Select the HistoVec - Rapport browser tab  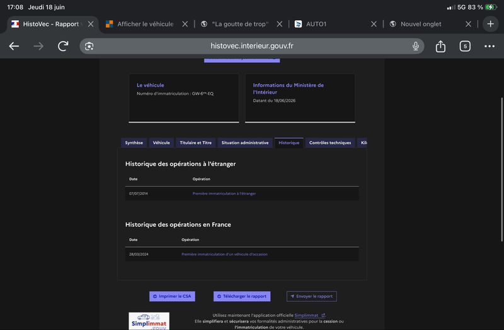click(x=51, y=24)
